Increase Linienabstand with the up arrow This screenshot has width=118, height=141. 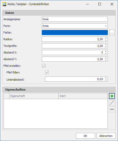(x=106, y=78)
